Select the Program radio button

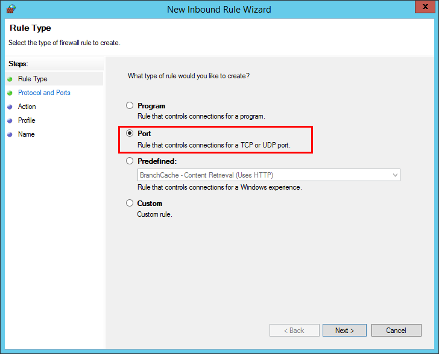click(130, 106)
